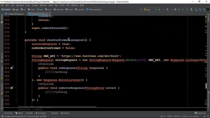Open the Refactor menu
This screenshot has height=118, width=210.
point(43,5)
